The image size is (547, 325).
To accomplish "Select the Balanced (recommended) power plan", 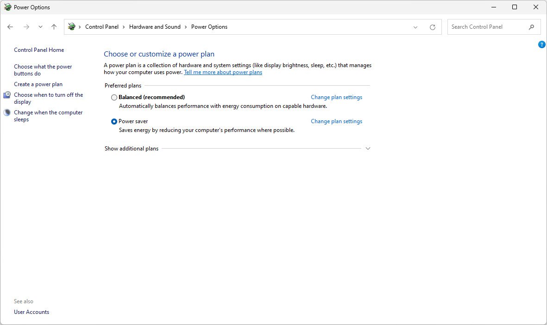I will pos(114,97).
